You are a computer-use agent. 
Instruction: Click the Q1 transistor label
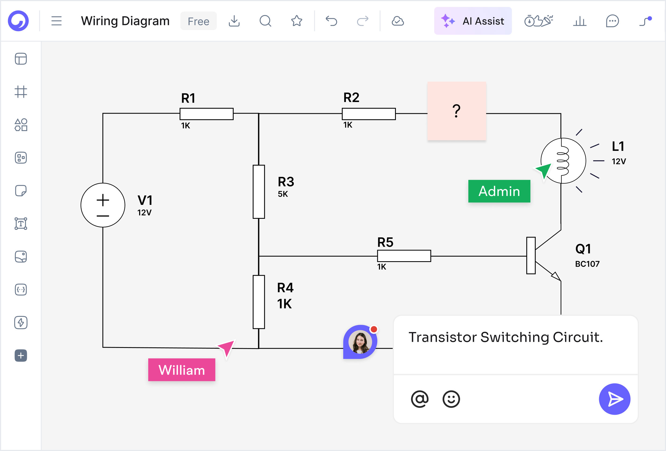tap(583, 249)
